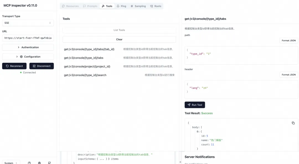Click the Reconnect button
The image size is (299, 164).
(14, 66)
